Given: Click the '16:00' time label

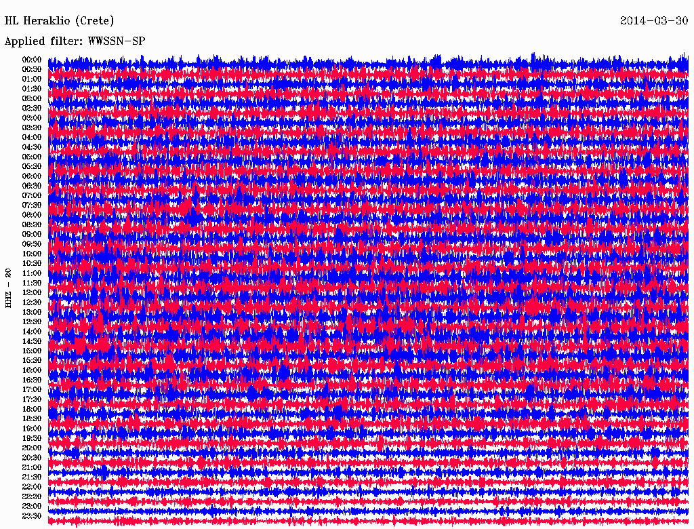Looking at the screenshot, I should (x=32, y=370).
